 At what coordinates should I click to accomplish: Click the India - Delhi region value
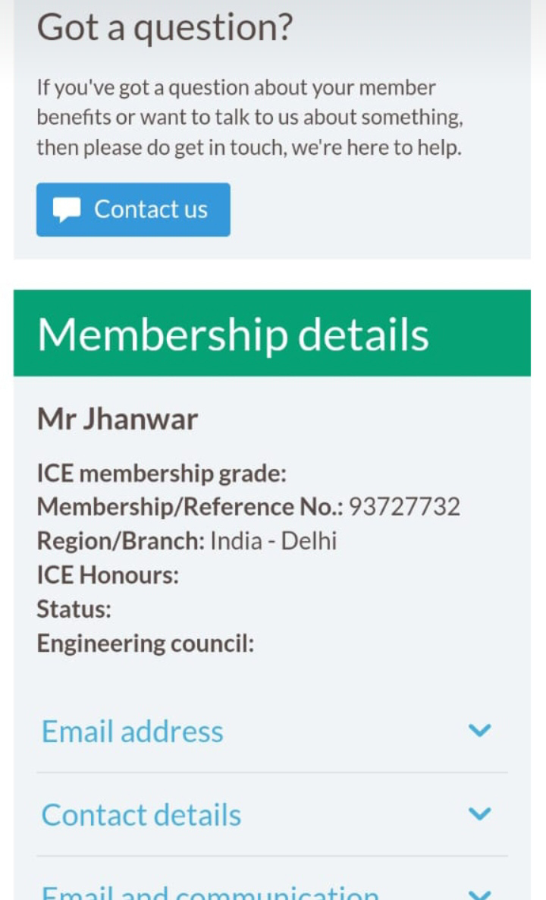[273, 541]
